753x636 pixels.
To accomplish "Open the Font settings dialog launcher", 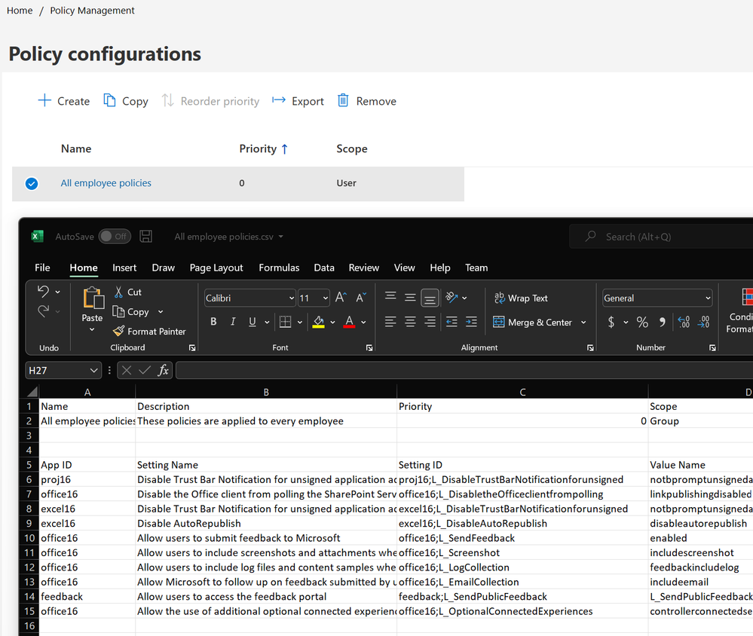I will point(369,347).
